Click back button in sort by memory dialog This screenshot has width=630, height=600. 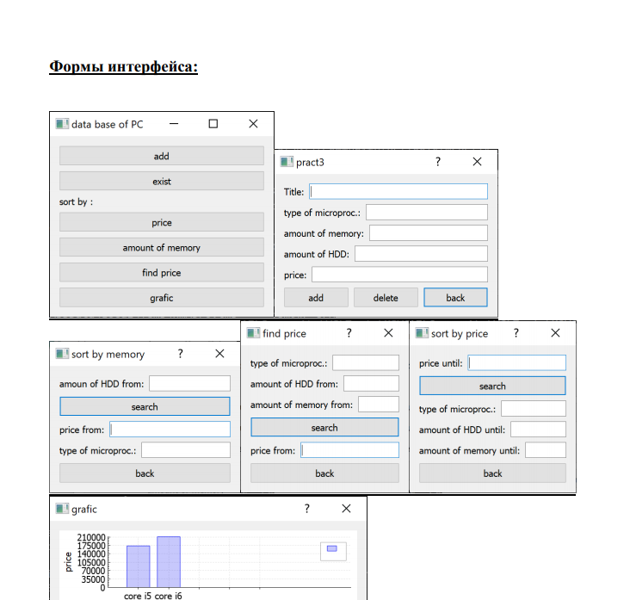pyautogui.click(x=145, y=473)
